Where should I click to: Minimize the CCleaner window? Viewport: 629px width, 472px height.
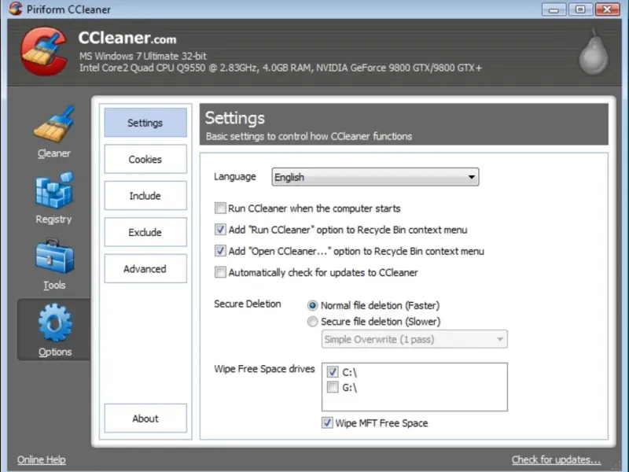[554, 9]
